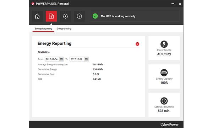The width and height of the screenshot is (213, 128).
Task: Open the Settings gear icon
Action: [65, 16]
